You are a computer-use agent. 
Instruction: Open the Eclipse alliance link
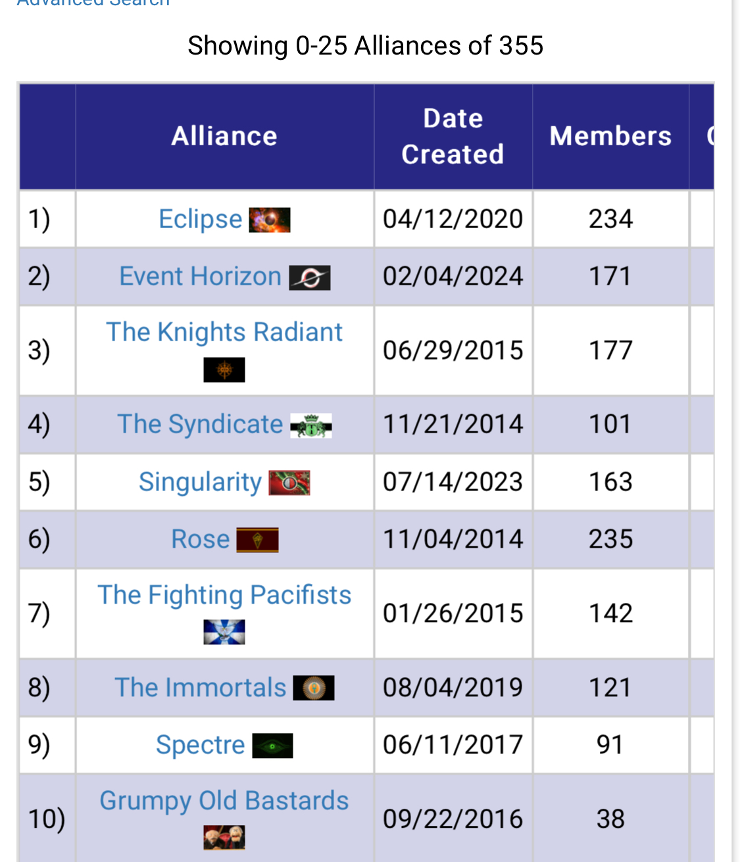(201, 219)
